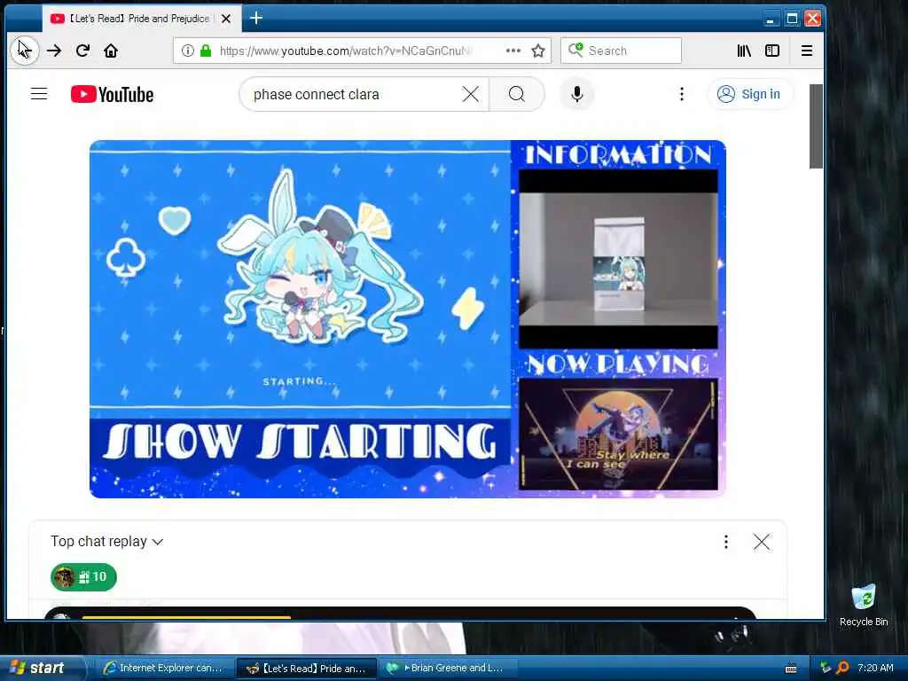Click the taskbar clock showing 7:20 AM
This screenshot has height=681, width=908.
point(875,668)
